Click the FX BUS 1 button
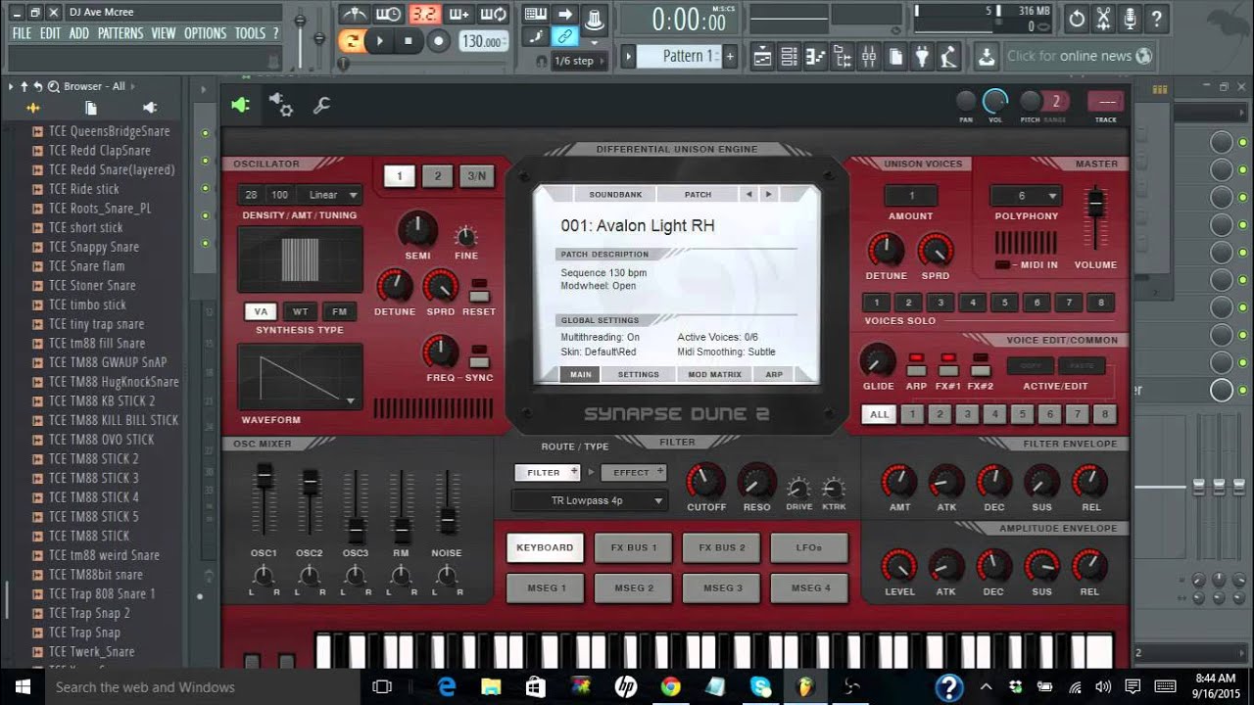The width and height of the screenshot is (1254, 705). click(634, 547)
